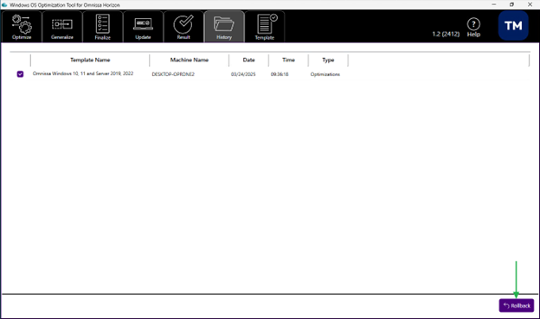Click the date 03/24/2025 cell
The image size is (540, 319).
pos(243,74)
